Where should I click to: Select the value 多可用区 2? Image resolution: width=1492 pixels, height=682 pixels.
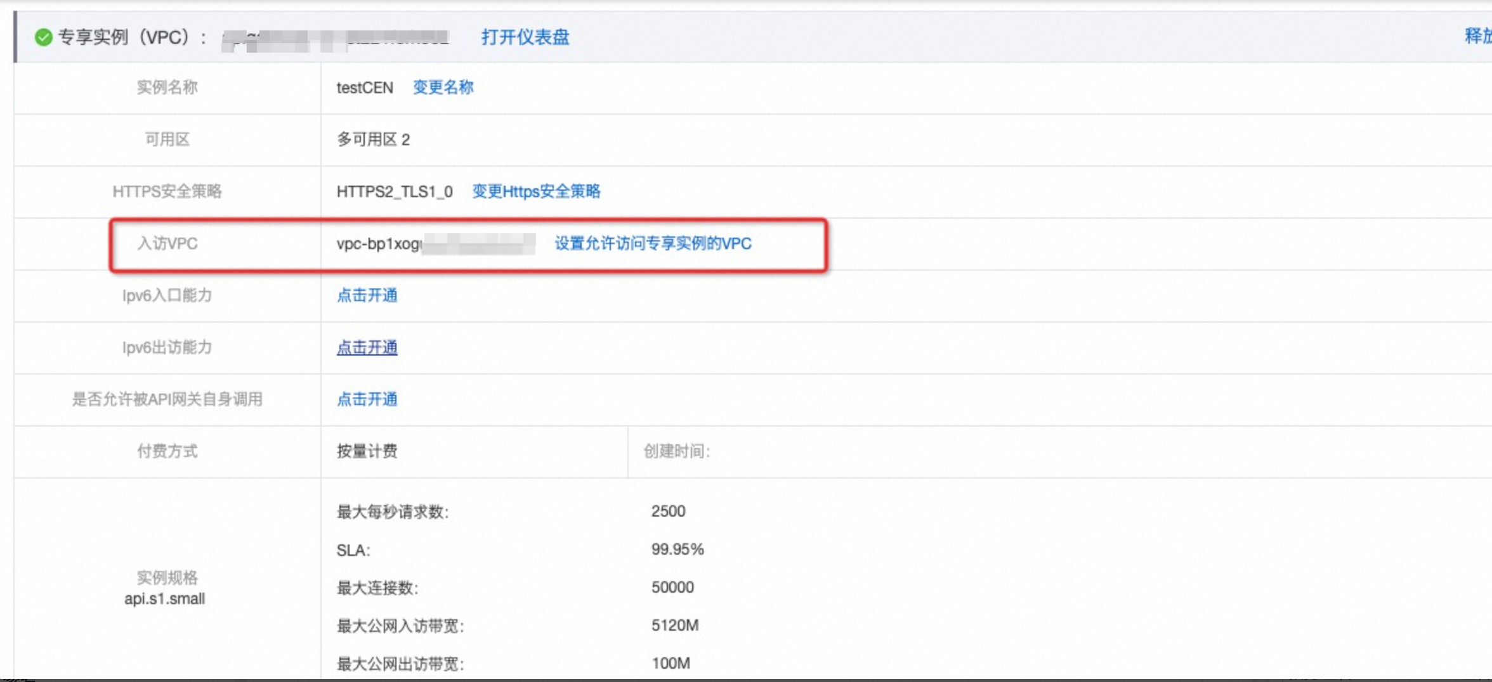pyautogui.click(x=373, y=139)
